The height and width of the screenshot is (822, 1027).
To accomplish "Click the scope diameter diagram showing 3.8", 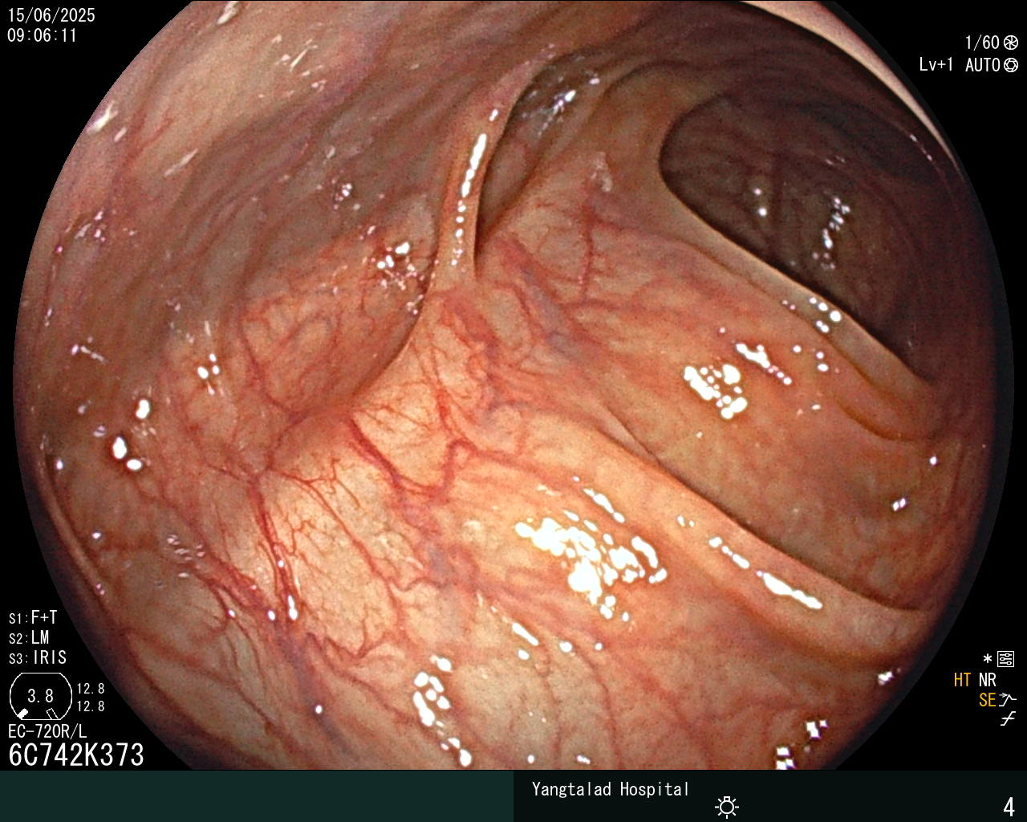I will 39,695.
